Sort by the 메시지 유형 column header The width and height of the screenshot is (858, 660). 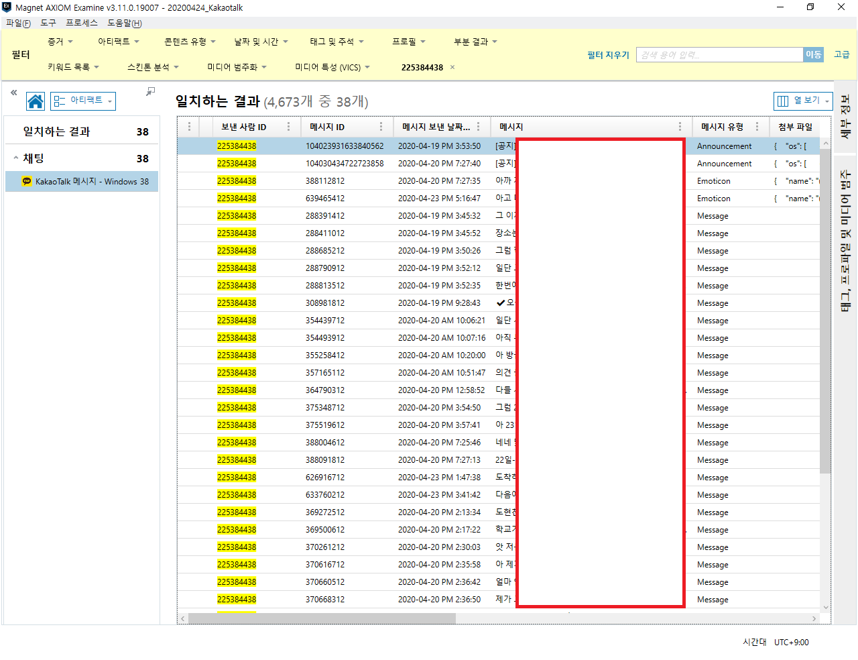(722, 127)
